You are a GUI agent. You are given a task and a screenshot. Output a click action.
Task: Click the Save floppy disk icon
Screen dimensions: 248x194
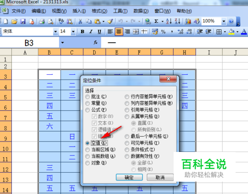pyautogui.click(x=23, y=21)
